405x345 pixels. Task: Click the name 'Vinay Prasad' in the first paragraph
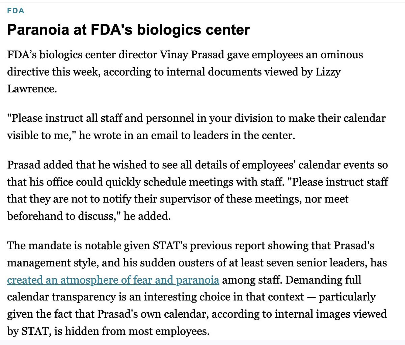pyautogui.click(x=192, y=55)
